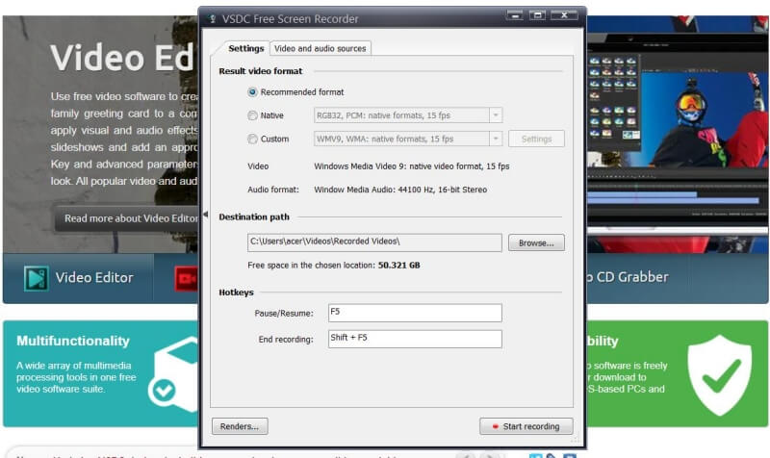The height and width of the screenshot is (458, 770).
Task: Minimize the VSDC Free Screen Recorder window
Action: point(515,15)
